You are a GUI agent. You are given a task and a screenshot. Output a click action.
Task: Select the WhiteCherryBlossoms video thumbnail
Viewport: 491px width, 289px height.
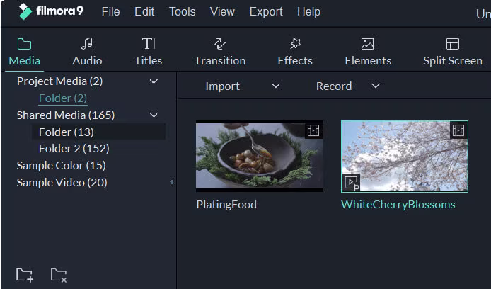404,156
